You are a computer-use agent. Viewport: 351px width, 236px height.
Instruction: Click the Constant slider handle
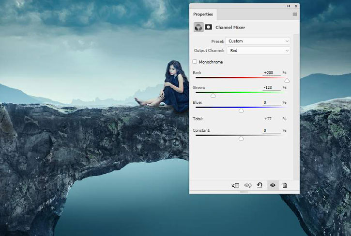(241, 139)
